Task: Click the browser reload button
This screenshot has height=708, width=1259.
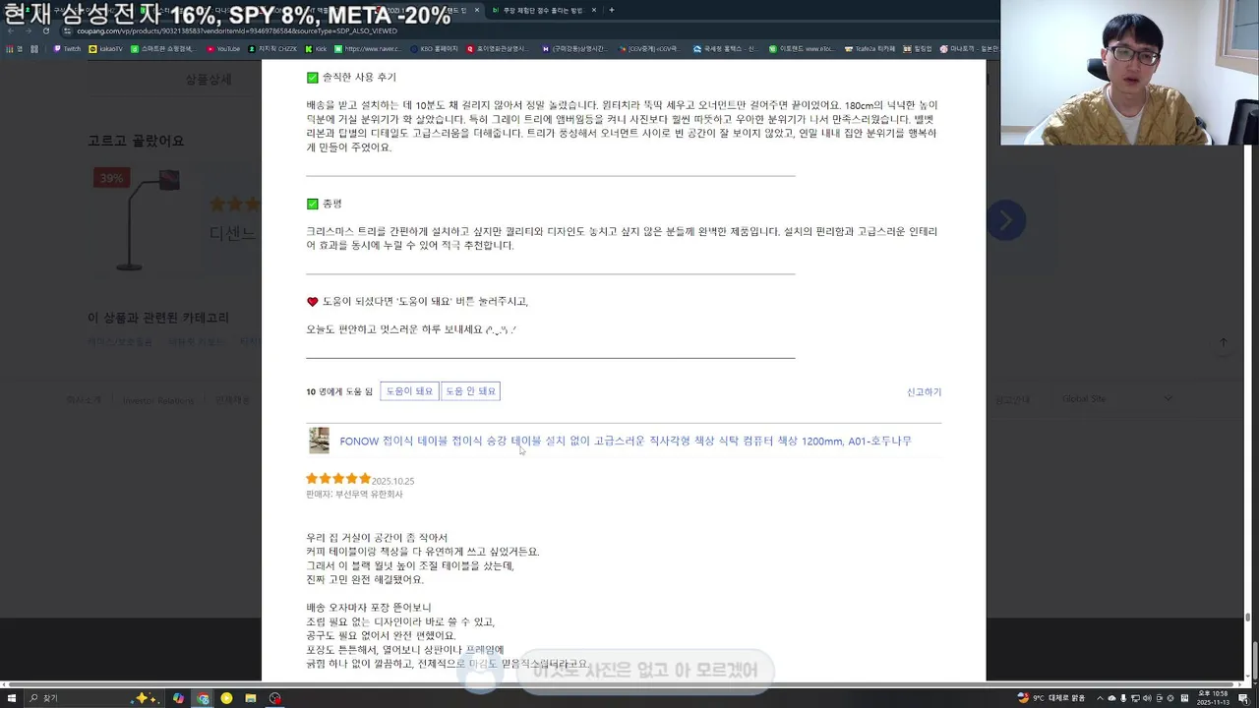Action: click(45, 30)
